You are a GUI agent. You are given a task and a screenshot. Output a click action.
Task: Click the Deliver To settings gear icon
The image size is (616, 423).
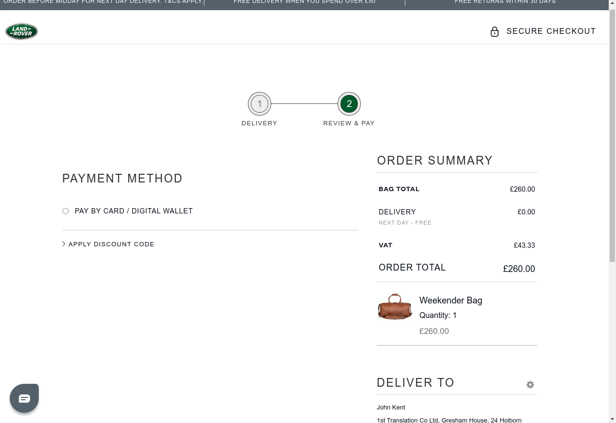[x=530, y=385]
